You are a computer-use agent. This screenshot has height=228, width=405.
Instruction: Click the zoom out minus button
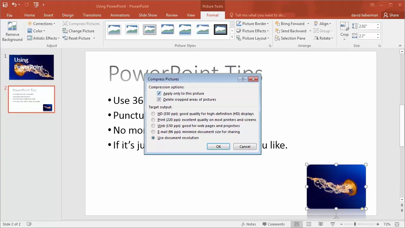pos(341,224)
